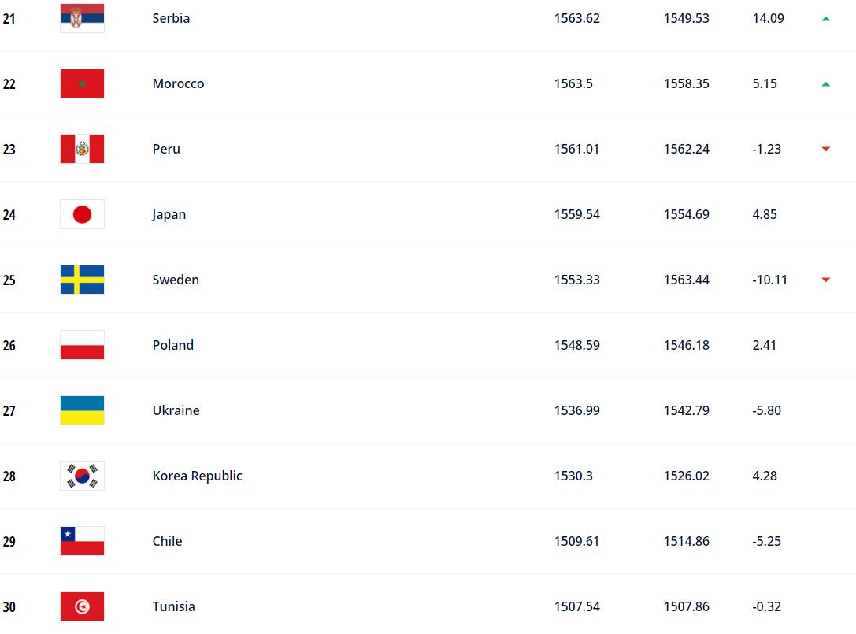The height and width of the screenshot is (634, 856).
Task: Click the Chile flag icon
Action: coord(82,541)
